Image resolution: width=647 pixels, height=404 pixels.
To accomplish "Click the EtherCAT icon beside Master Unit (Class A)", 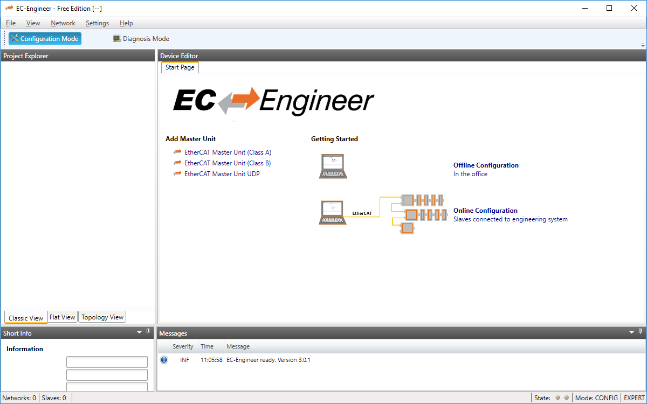I will tap(177, 152).
